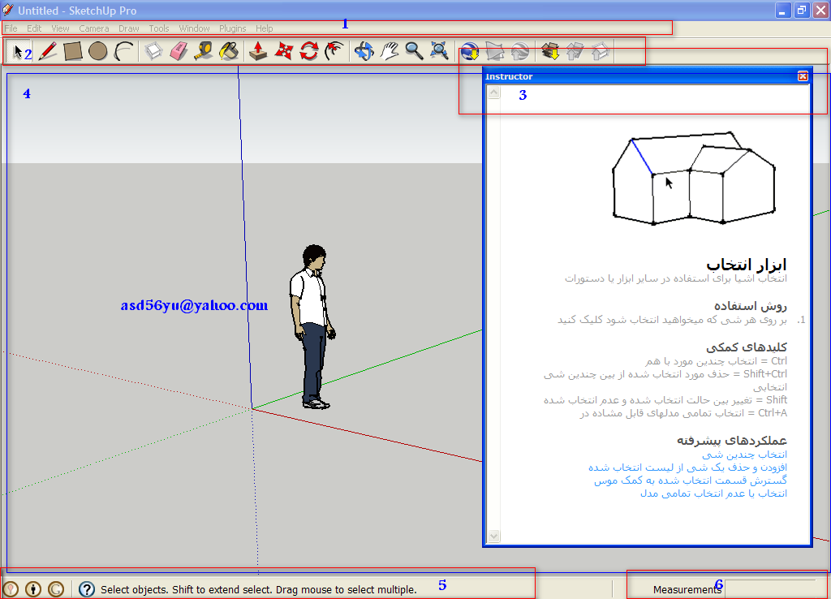Click the عملکردهای پیشرفته heading
Viewport: 831px width, 599px height.
point(732,441)
